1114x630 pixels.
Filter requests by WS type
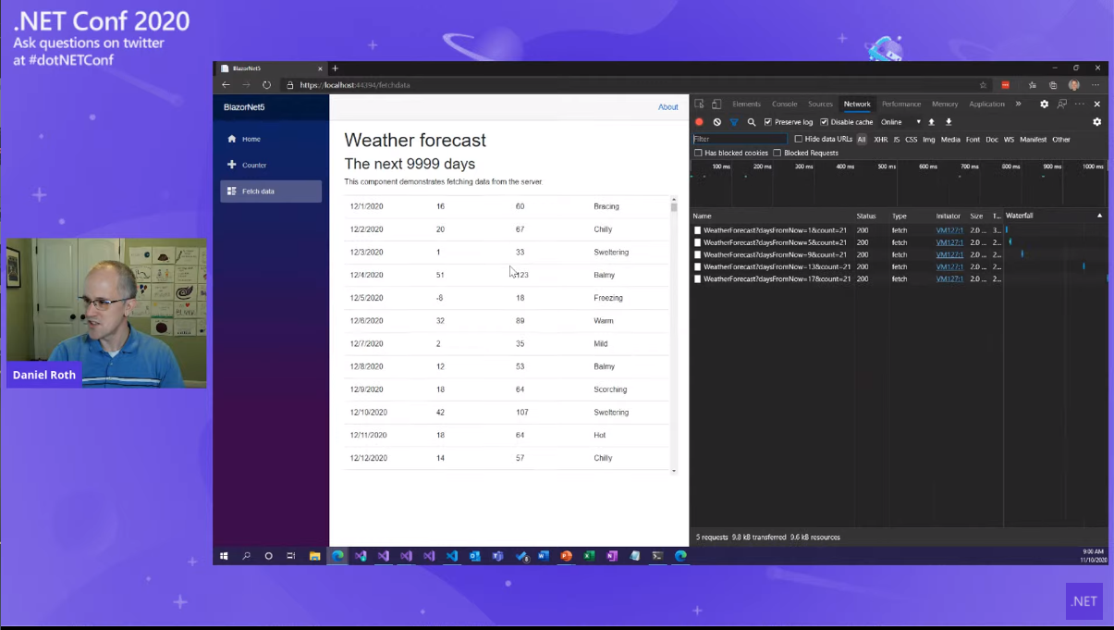coord(1009,140)
